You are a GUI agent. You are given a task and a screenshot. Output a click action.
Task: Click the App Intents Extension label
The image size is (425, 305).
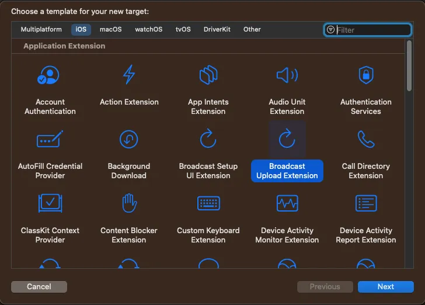(x=208, y=107)
